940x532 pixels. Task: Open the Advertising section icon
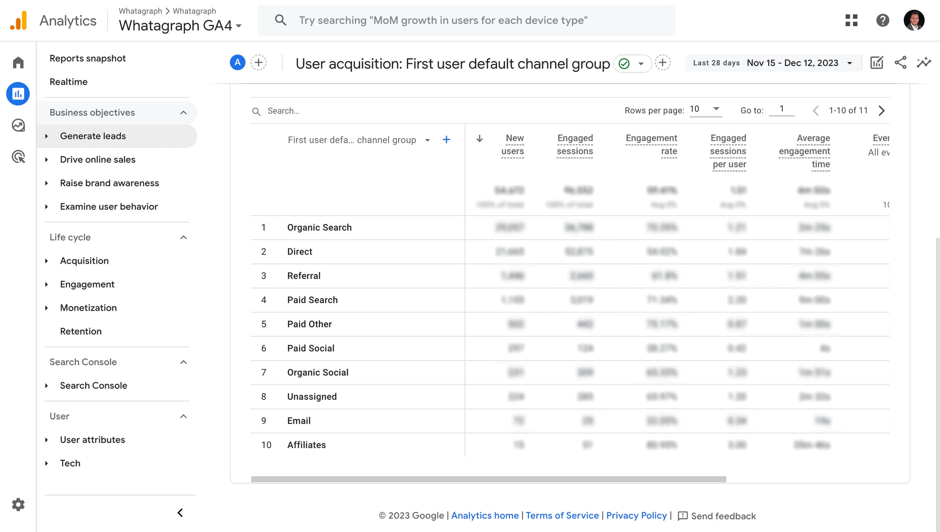pyautogui.click(x=17, y=157)
